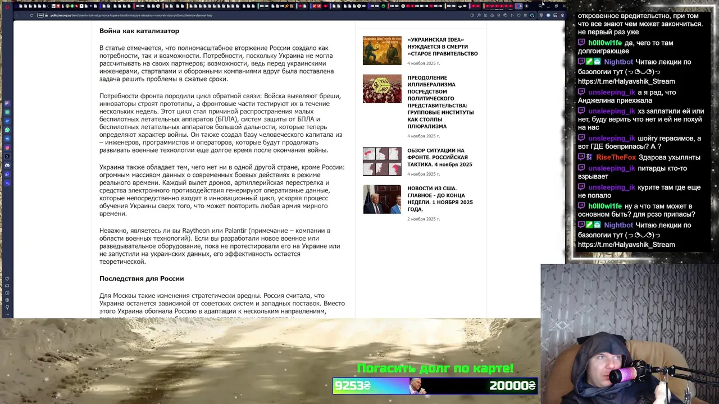
Task: Bookmark page with address bar heart icon
Action: click(518, 15)
